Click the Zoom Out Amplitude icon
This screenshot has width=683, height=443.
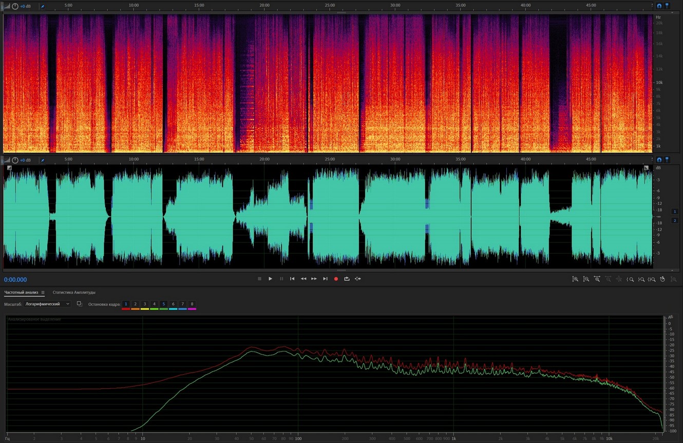coord(586,279)
